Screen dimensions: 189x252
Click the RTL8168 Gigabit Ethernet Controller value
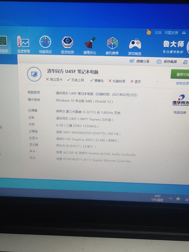[94, 160]
